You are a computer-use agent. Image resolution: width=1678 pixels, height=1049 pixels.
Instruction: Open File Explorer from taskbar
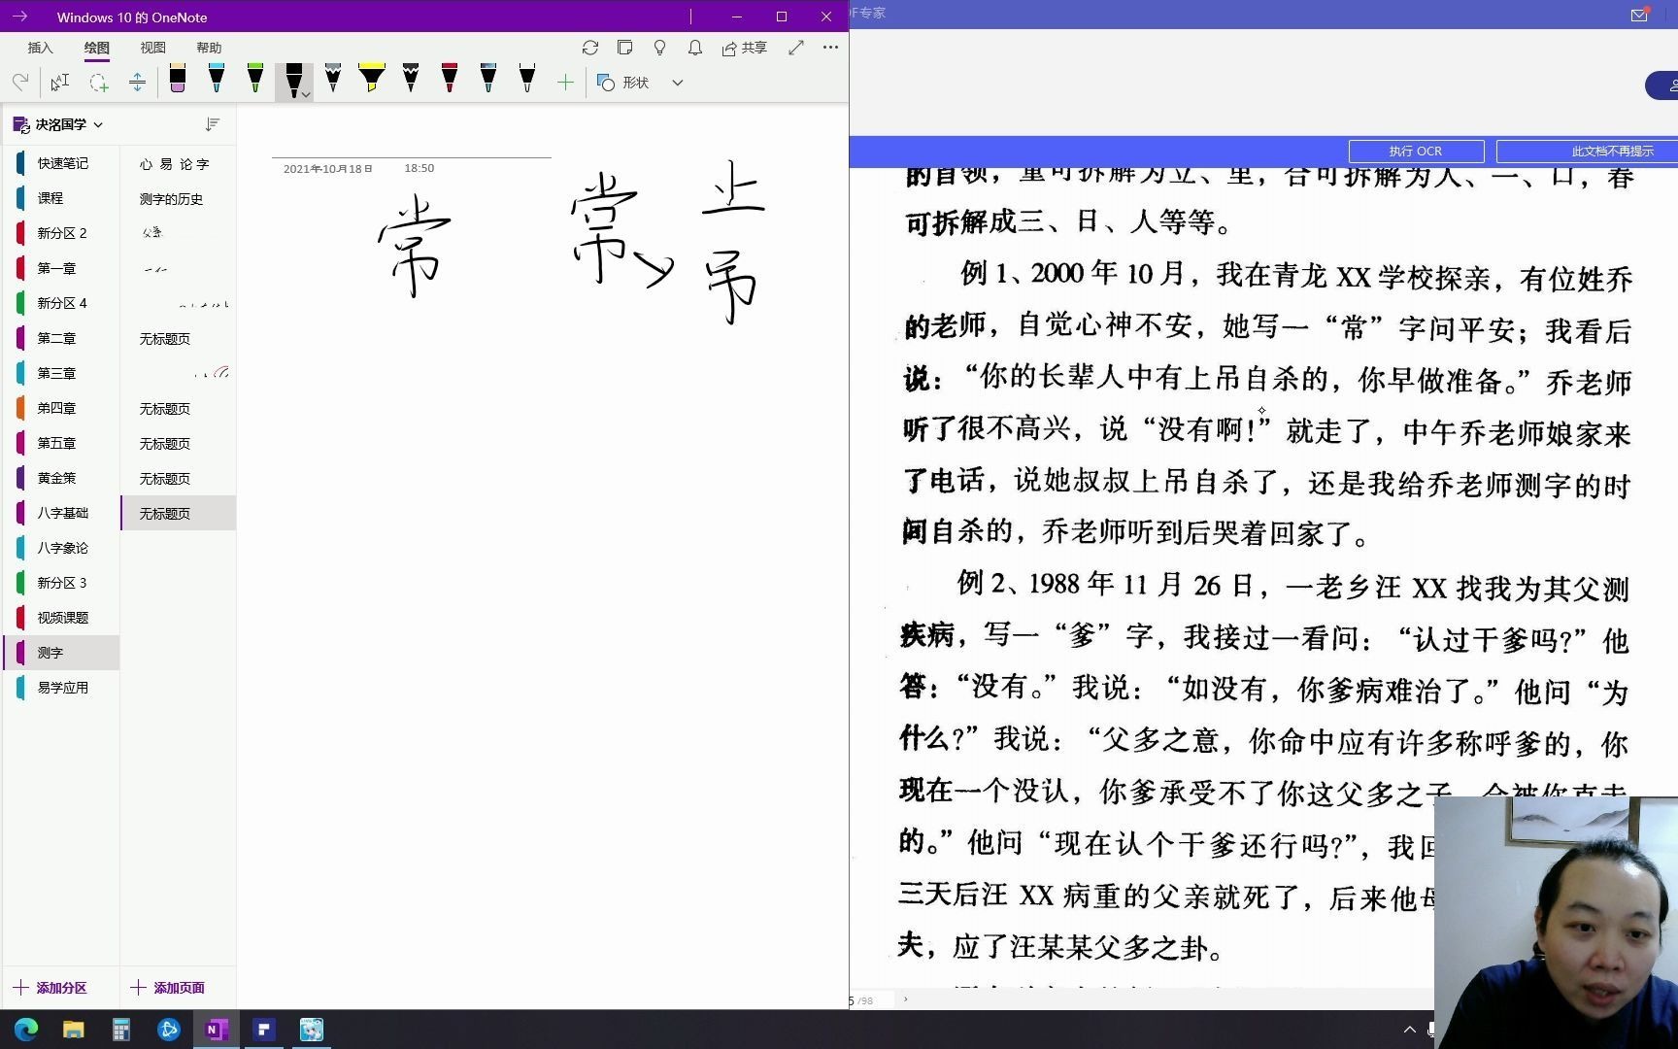(74, 1030)
